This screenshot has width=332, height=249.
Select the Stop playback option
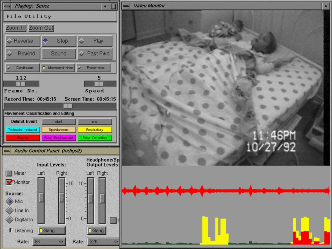tap(59, 41)
